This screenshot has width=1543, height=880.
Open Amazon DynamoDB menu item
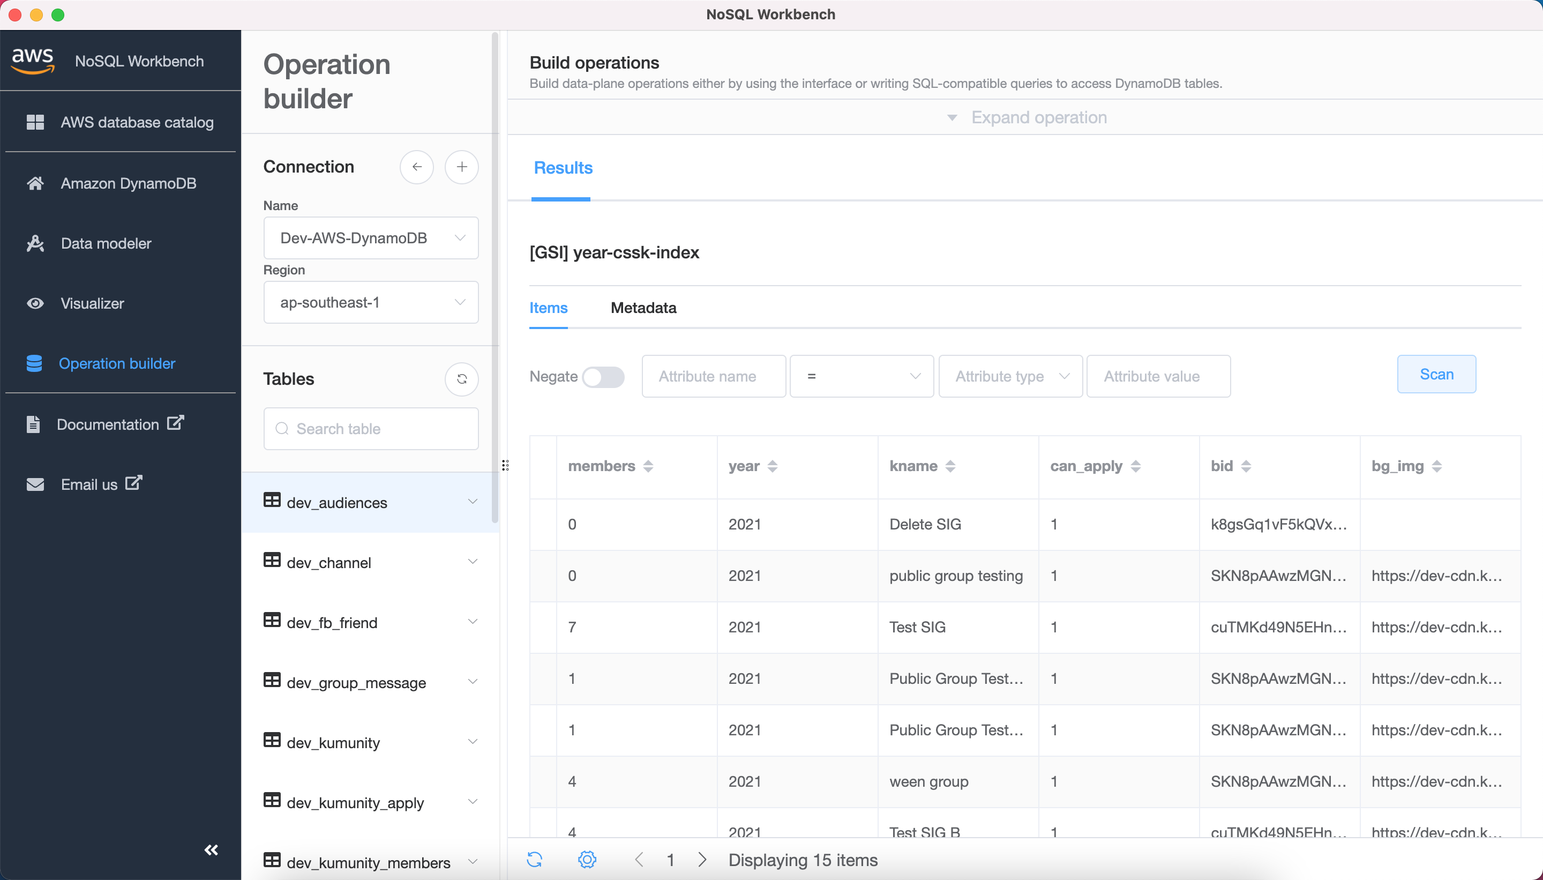pyautogui.click(x=129, y=183)
